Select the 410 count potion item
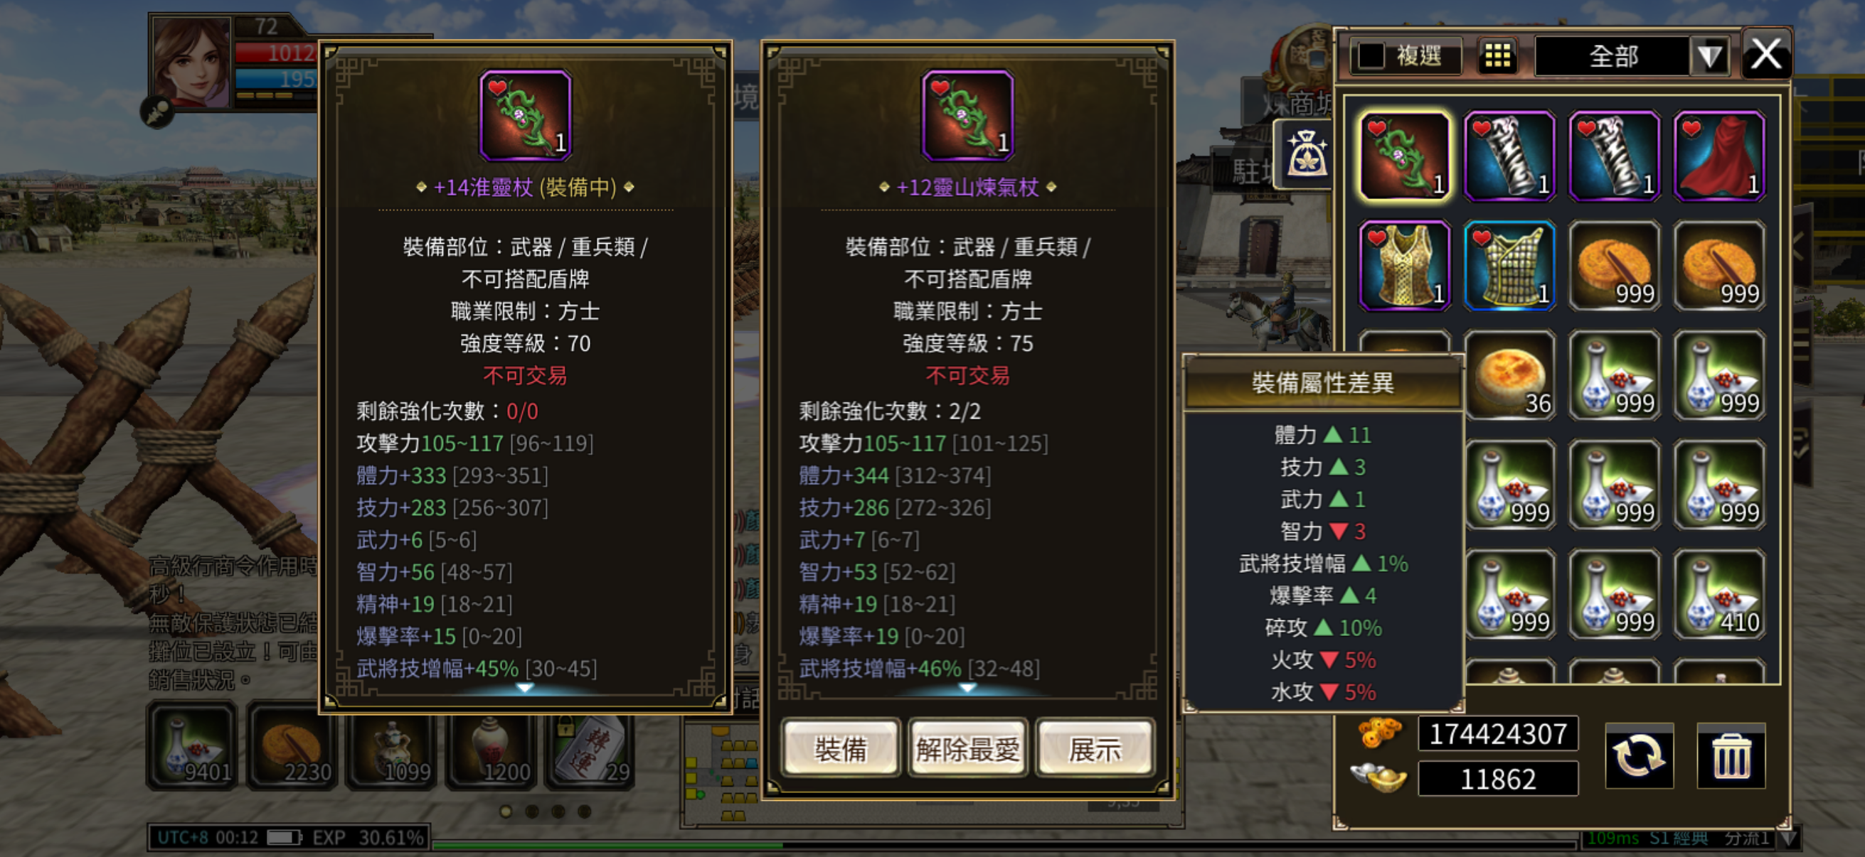 click(1719, 594)
